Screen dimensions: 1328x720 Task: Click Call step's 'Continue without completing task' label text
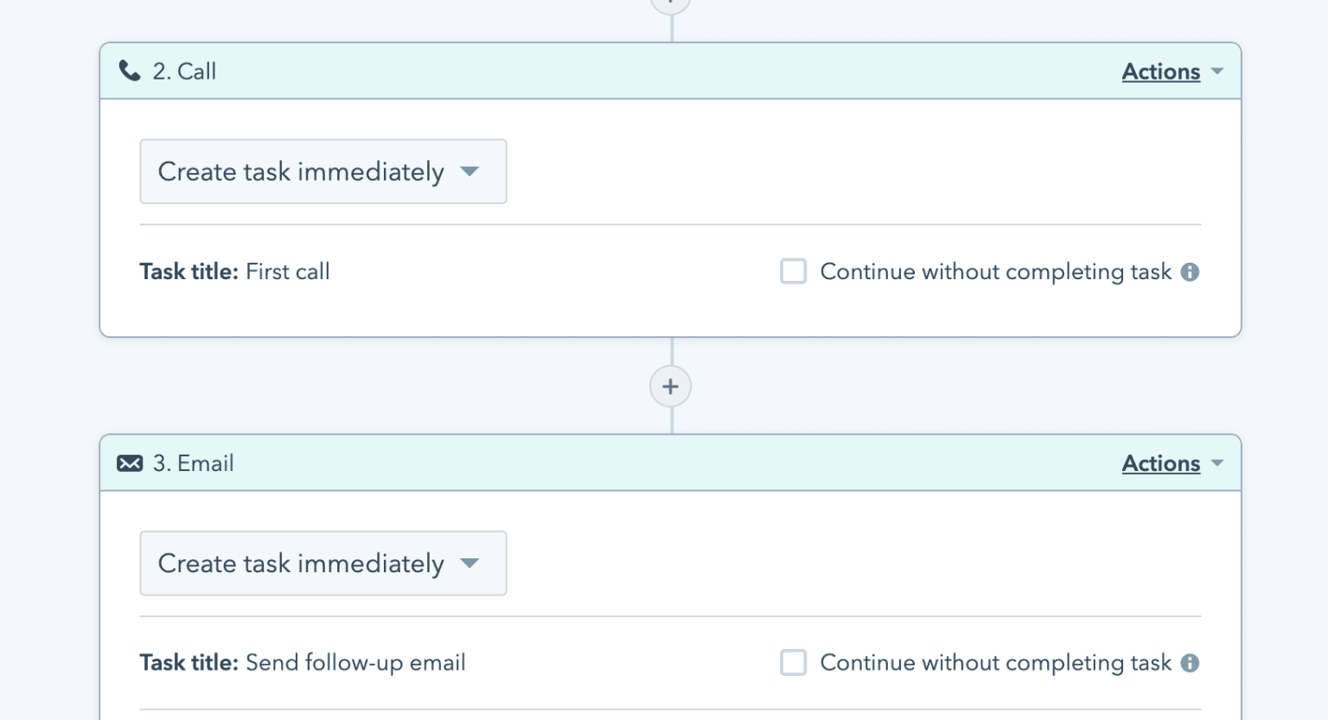[995, 272]
